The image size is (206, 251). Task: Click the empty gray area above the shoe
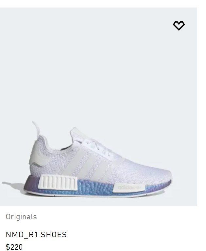pyautogui.click(x=98, y=64)
